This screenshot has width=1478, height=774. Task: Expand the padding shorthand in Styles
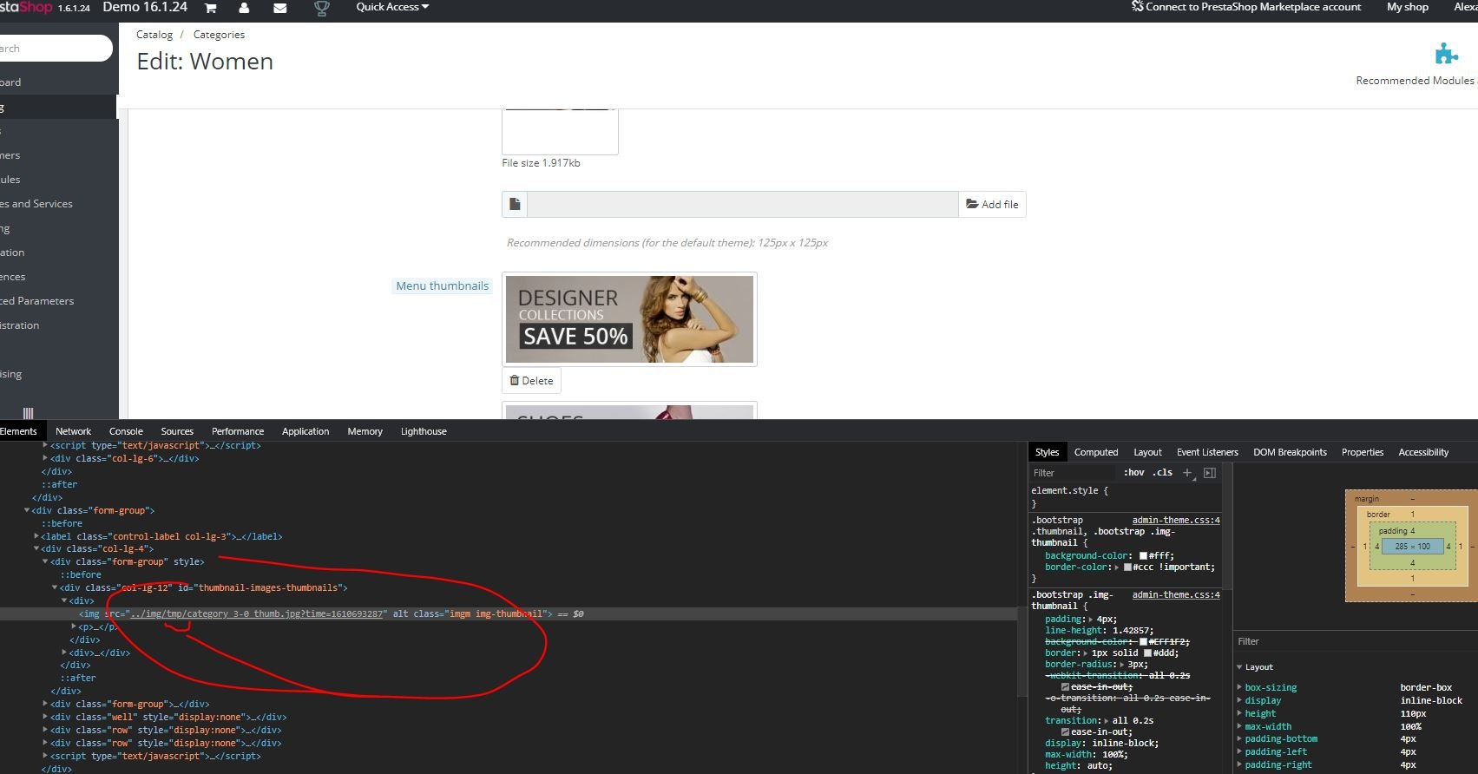tap(1089, 620)
